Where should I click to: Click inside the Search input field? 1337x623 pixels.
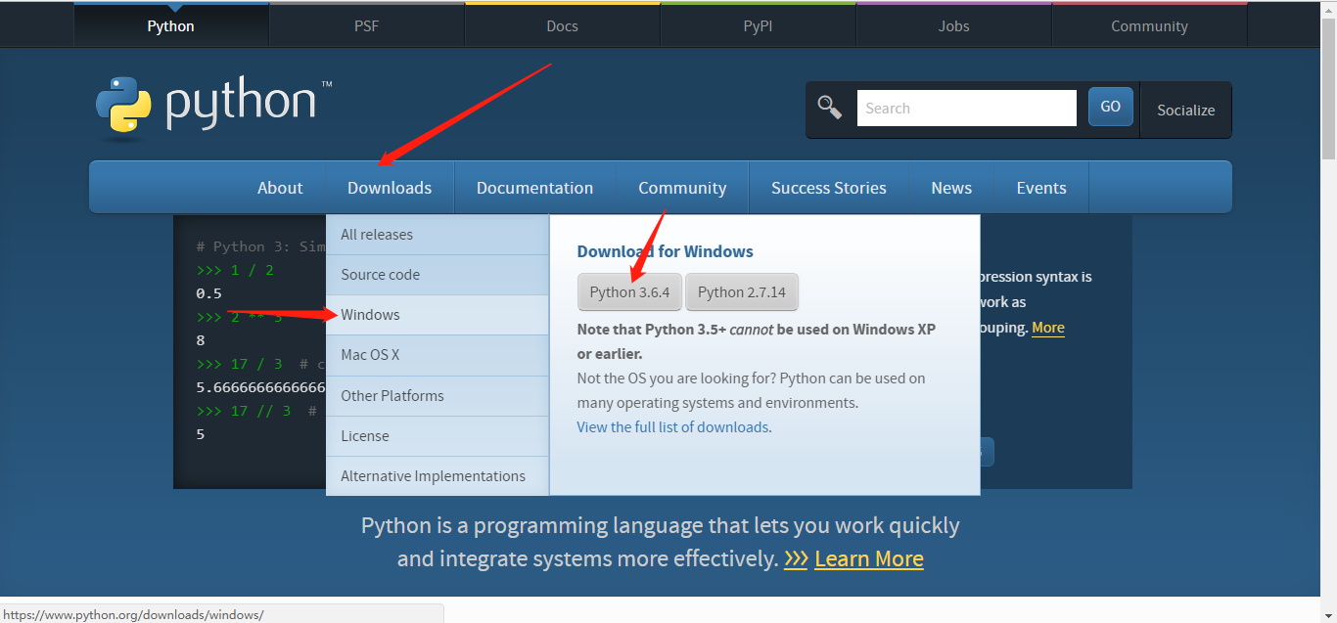pos(967,108)
